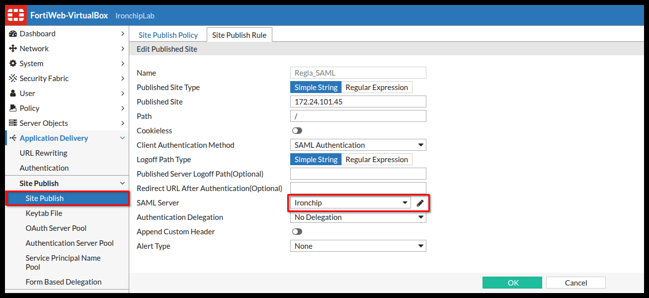Image resolution: width=649 pixels, height=298 pixels.
Task: Click the Cancel button
Action: pos(575,283)
